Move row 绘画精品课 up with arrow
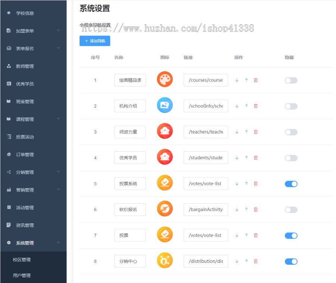The image size is (336, 283). point(246,80)
